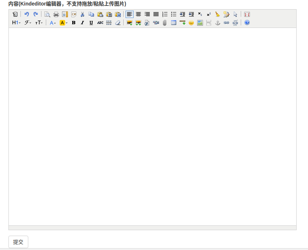Viewport: 308px width, 250px height.
Task: Insert Flash content icon
Action: (x=147, y=23)
